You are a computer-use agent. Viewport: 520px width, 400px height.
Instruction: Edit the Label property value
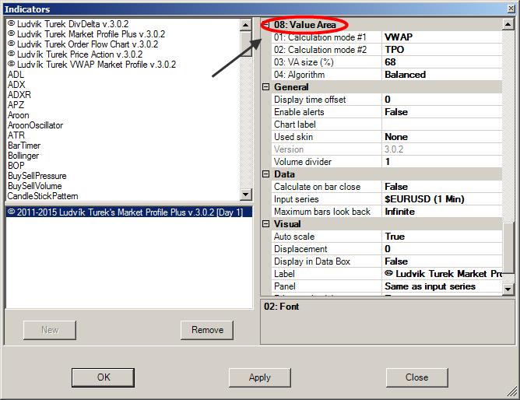click(442, 274)
